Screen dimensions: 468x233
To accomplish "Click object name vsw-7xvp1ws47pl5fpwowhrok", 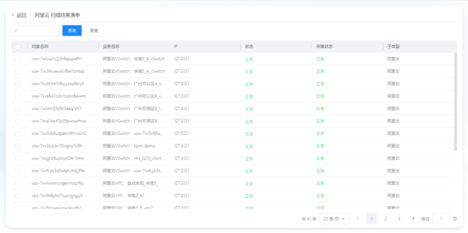I will pyautogui.click(x=59, y=121).
